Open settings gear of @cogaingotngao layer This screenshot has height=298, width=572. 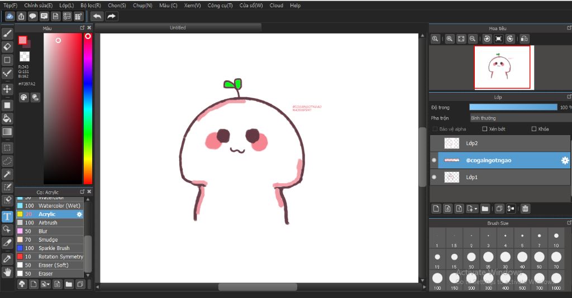pyautogui.click(x=565, y=160)
